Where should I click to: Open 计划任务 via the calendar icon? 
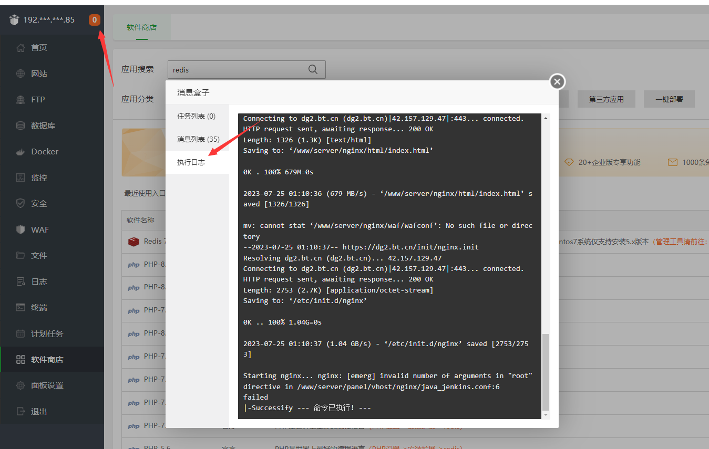(x=20, y=333)
